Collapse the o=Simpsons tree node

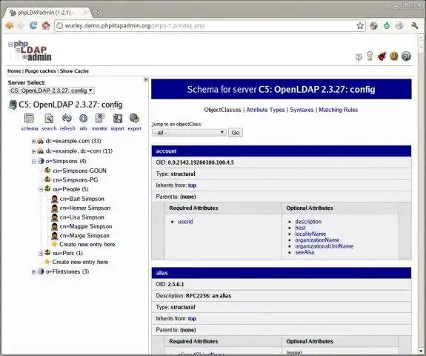pos(33,161)
